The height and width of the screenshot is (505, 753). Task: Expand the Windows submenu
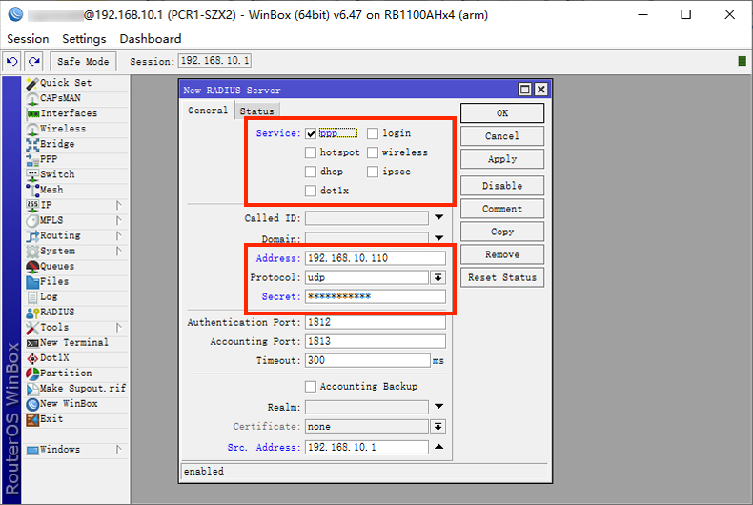[118, 450]
